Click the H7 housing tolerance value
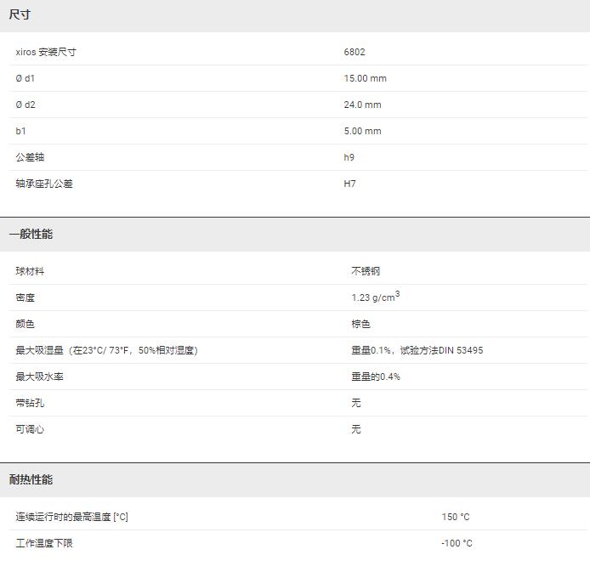The width and height of the screenshot is (590, 572). coord(349,184)
